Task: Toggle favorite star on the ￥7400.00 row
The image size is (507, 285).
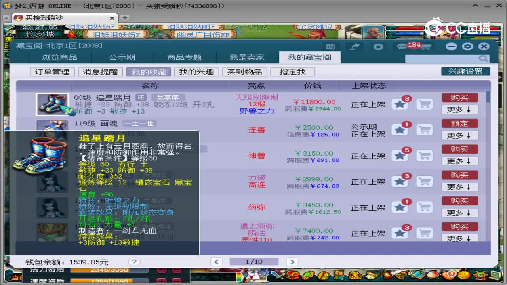Action: (x=400, y=233)
